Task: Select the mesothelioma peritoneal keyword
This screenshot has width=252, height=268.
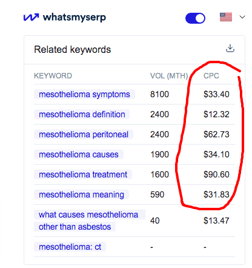Action: pos(84,134)
